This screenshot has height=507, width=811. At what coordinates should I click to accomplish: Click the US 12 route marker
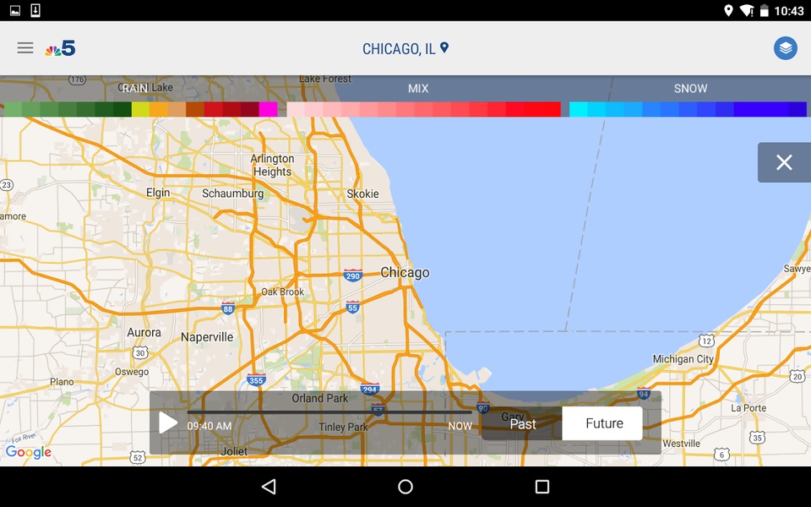tap(706, 341)
